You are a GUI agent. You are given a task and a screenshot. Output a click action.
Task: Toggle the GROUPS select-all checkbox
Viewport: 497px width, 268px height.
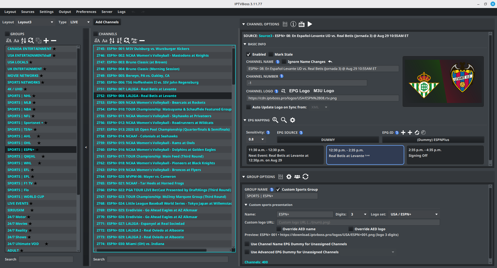pyautogui.click(x=7, y=34)
